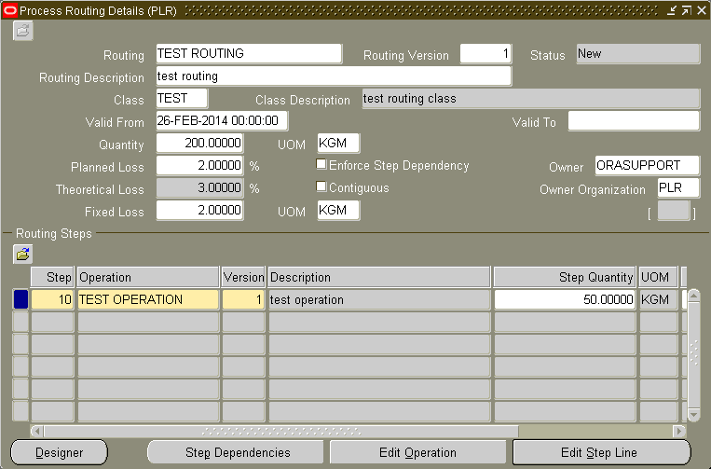Click the Oracle logo in the title bar
Viewport: 711px width, 469px height.
coord(9,10)
